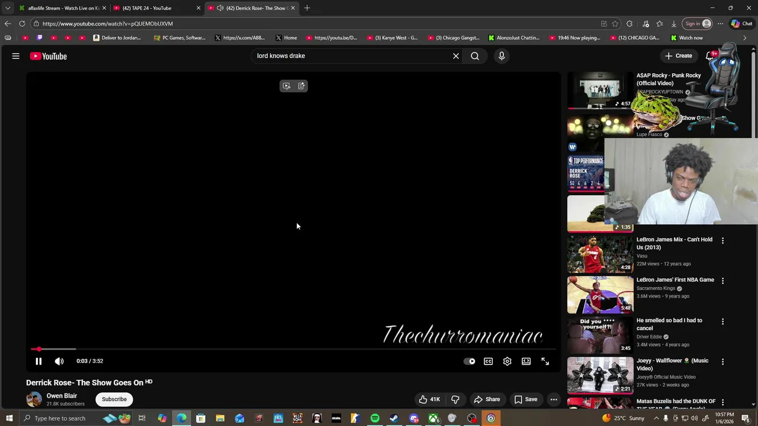Share the Derrick Rose video
The image size is (758, 426).
[487, 399]
